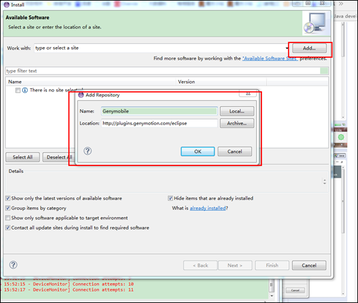Cancel the Add Repository dialog
358x303 pixels.
tap(235, 152)
